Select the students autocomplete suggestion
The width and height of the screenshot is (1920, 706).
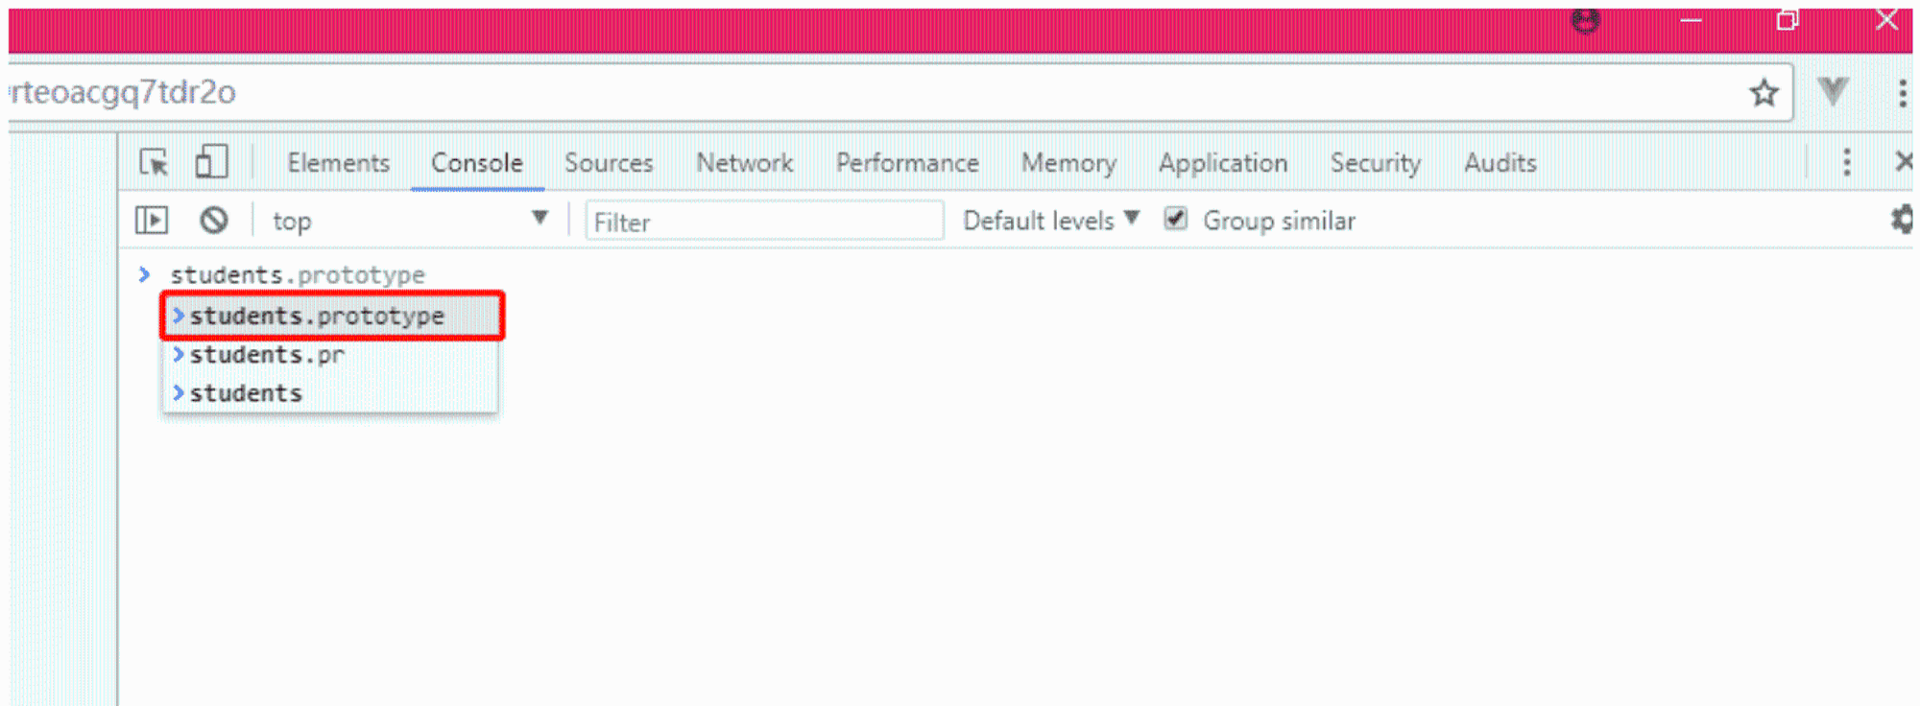(x=332, y=393)
